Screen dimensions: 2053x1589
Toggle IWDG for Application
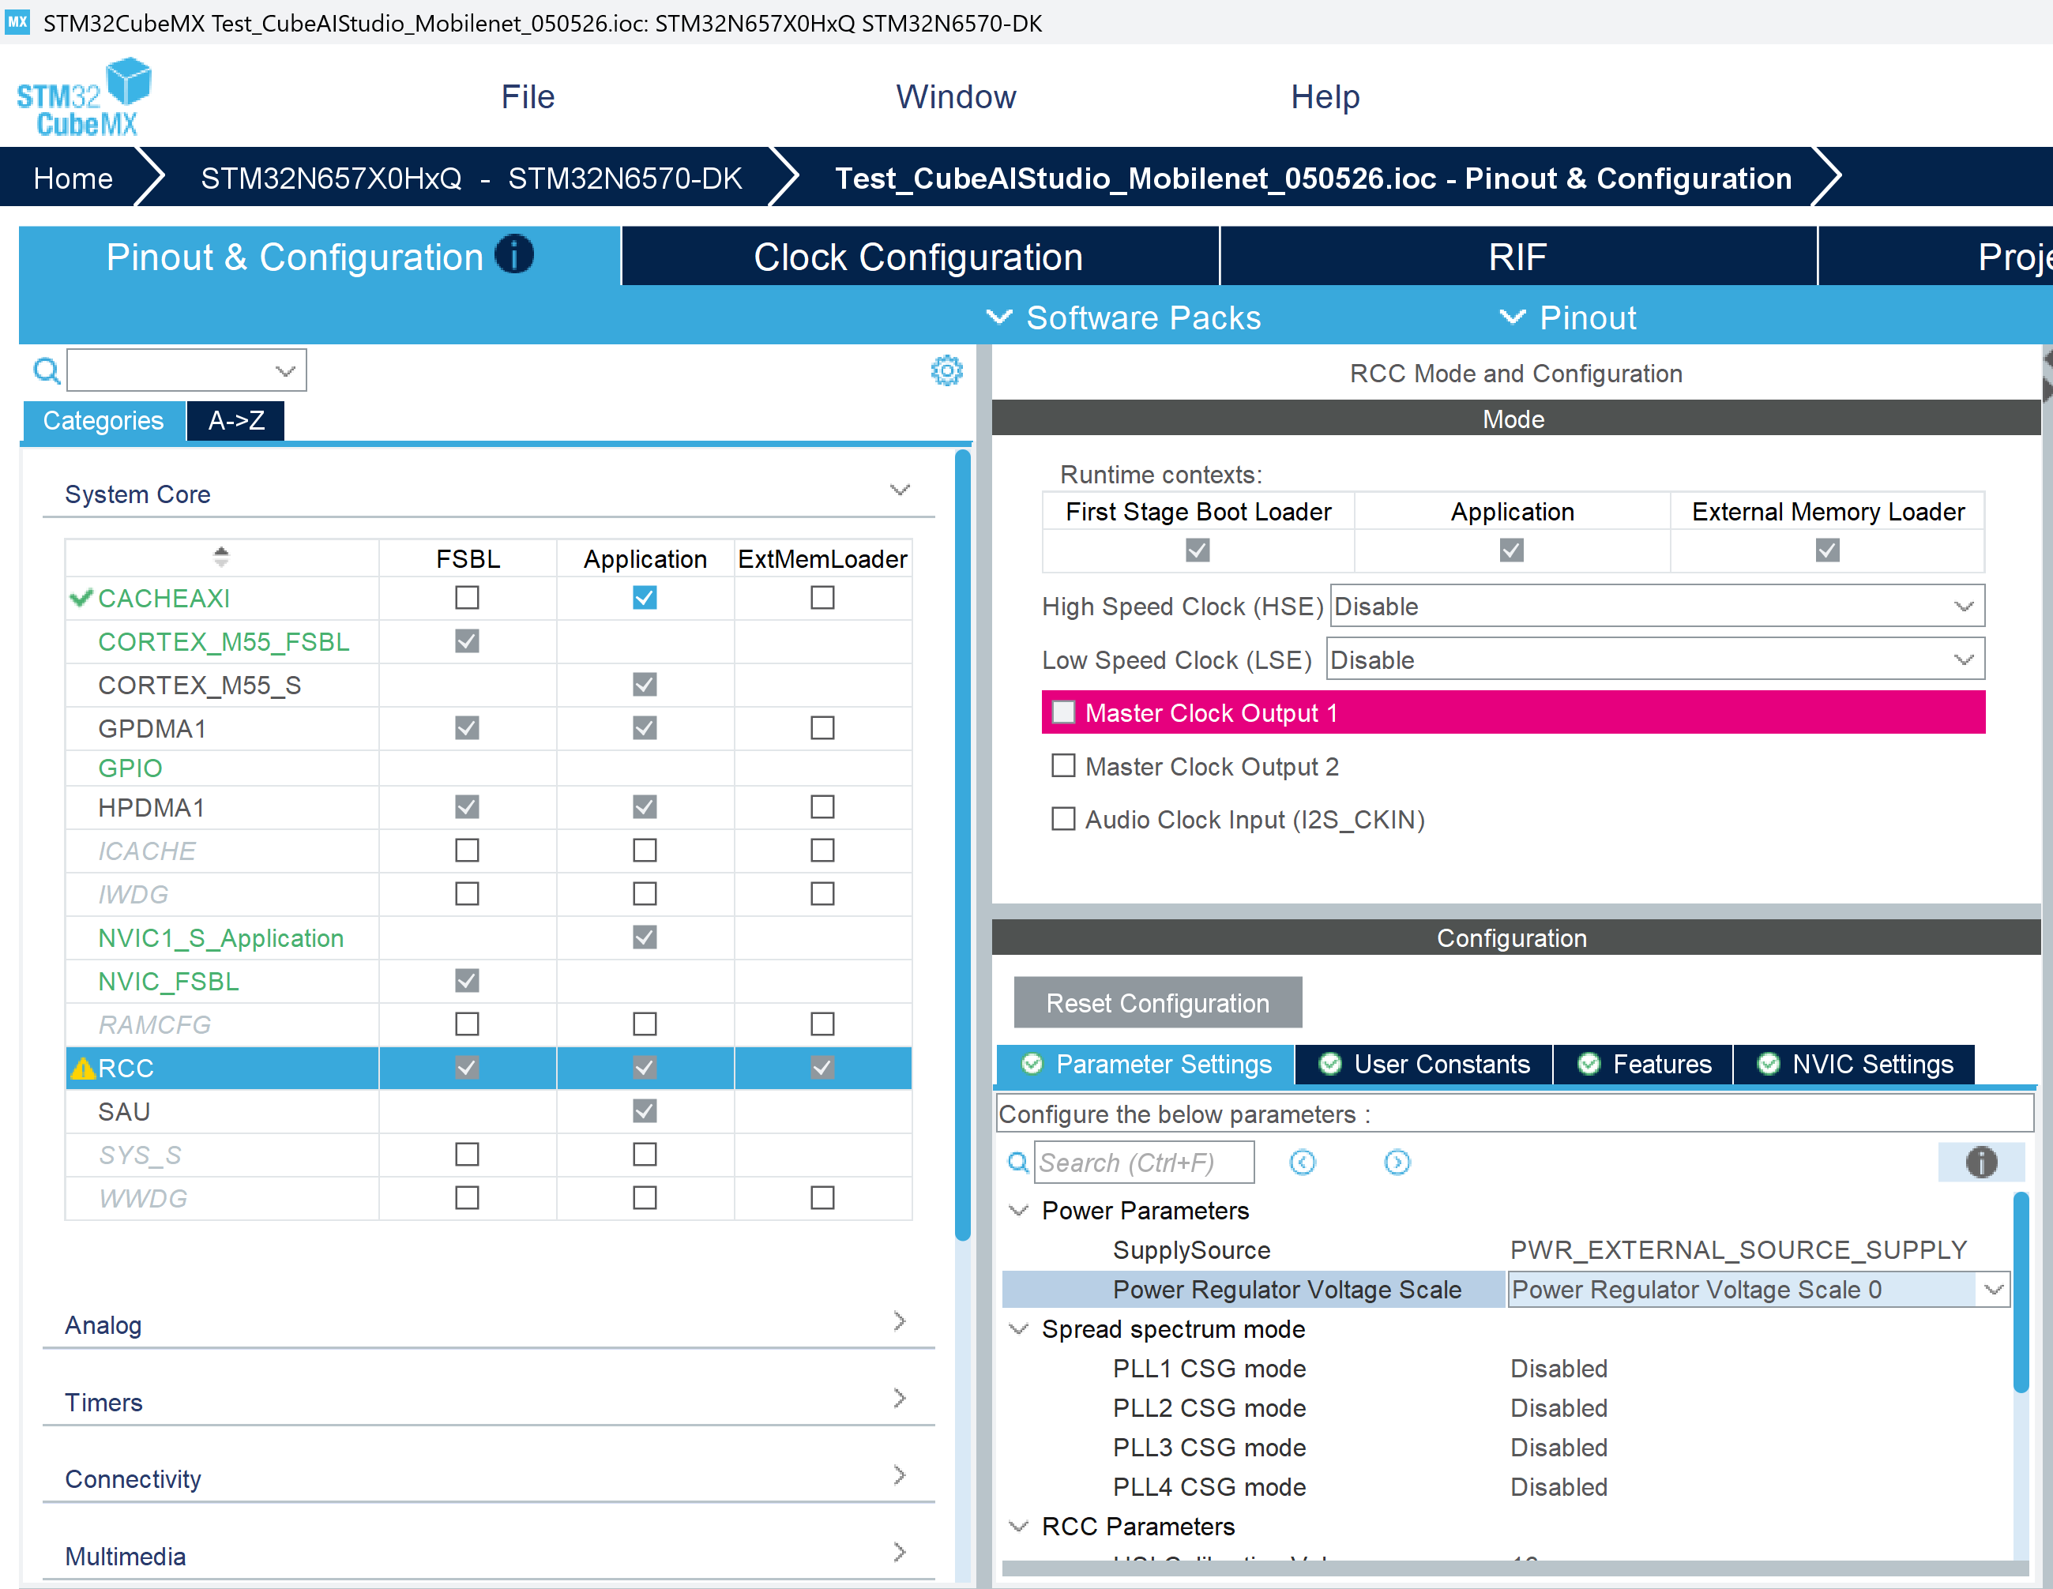[x=645, y=894]
